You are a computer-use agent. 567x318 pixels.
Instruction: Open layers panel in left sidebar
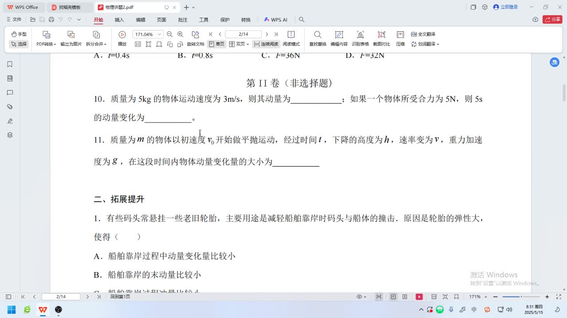point(10,135)
